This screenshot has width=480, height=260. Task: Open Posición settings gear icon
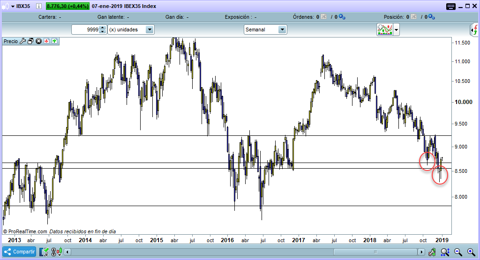click(432, 17)
